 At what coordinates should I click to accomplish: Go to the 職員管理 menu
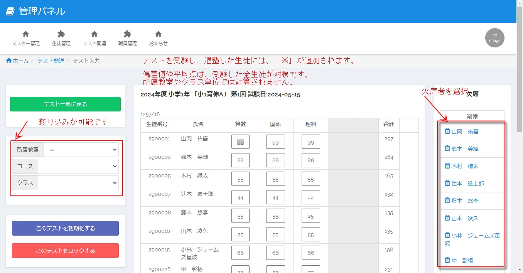(127, 38)
